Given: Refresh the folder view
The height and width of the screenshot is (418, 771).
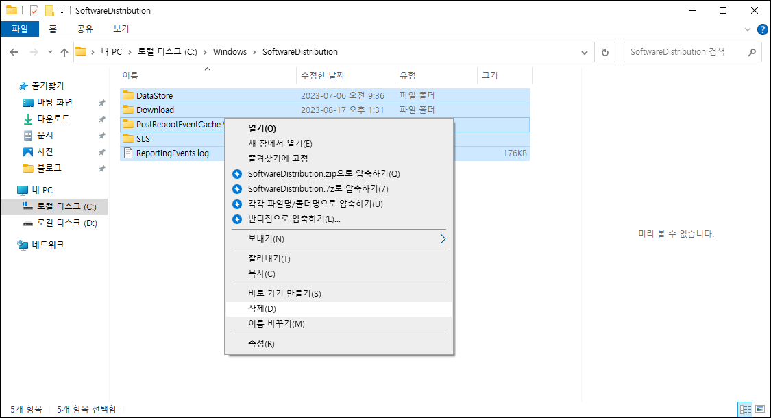Looking at the screenshot, I should click(x=604, y=52).
